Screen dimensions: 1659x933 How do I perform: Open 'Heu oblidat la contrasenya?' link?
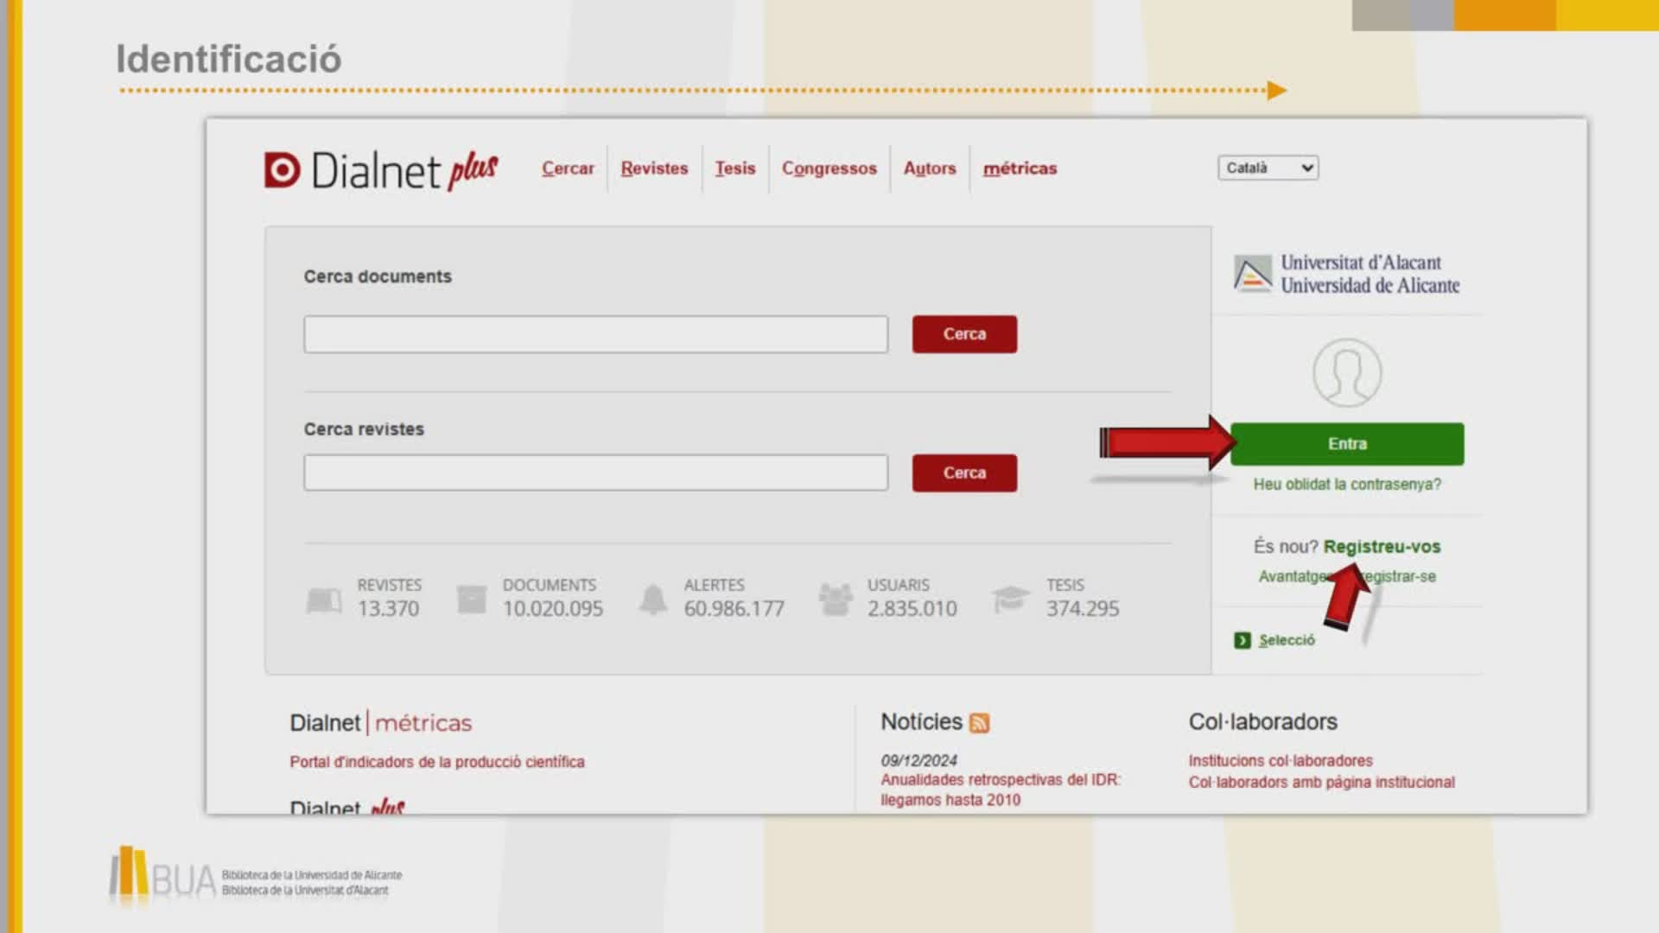point(1347,485)
